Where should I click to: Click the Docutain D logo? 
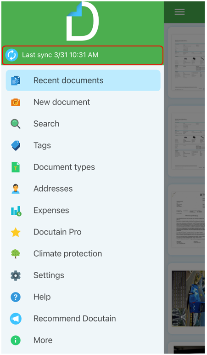tap(83, 22)
